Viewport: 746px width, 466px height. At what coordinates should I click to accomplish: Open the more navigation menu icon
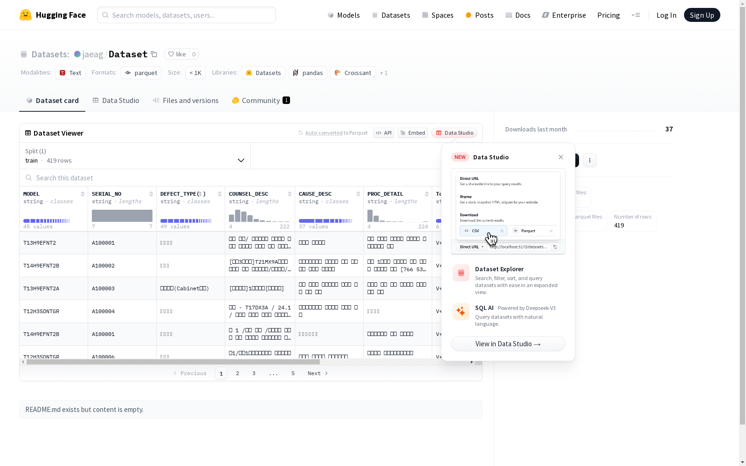(635, 15)
